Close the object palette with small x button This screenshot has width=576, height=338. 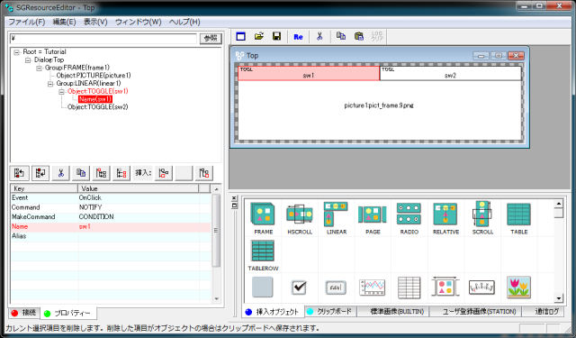pyautogui.click(x=234, y=198)
